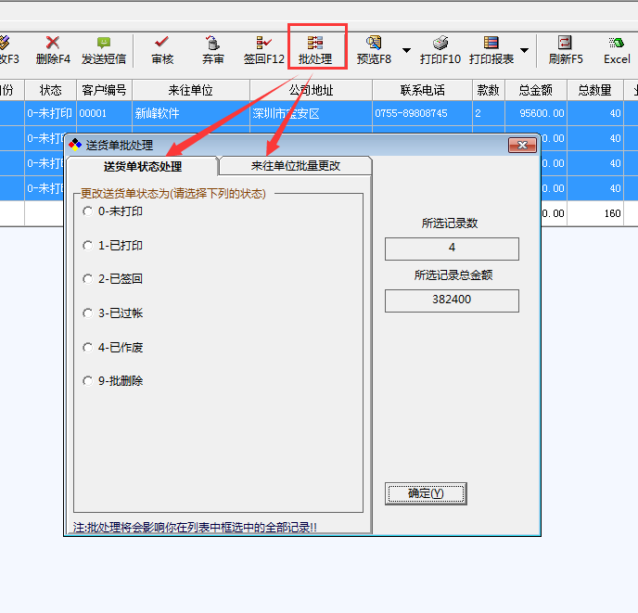Click 总金额 column header
Viewport: 638px width, 613px height.
tap(536, 90)
